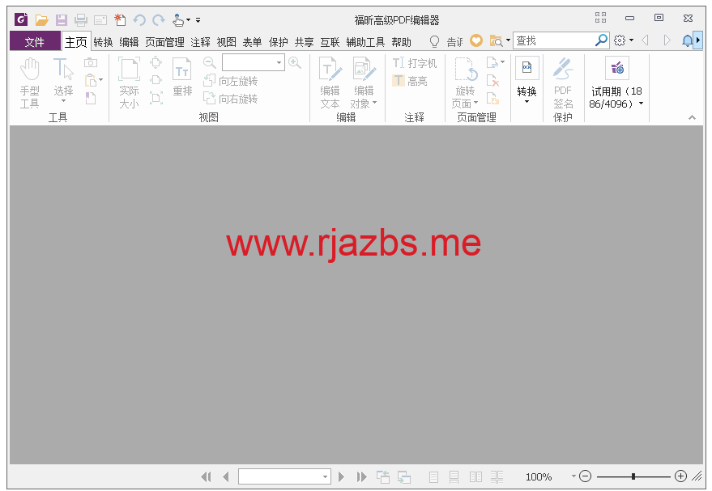Click the zoom in magnifier in ribbon
Screen dimensions: 712x491
295,62
